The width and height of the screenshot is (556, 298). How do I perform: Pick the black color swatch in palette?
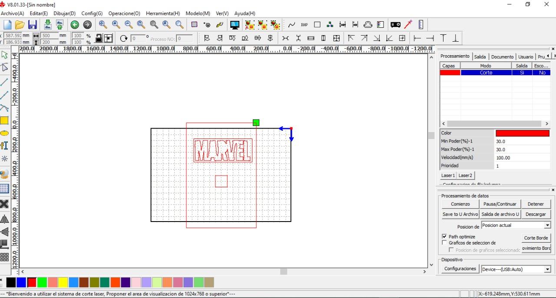11,282
